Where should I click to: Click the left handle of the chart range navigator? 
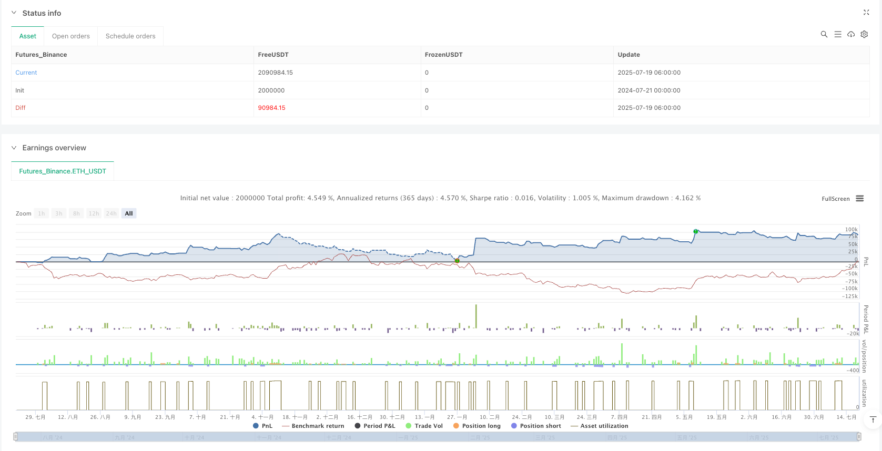(16, 437)
